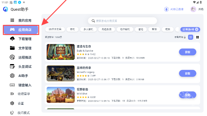The width and height of the screenshot is (207, 116).
Task: Filter by 模拟 category chip
Action: pos(168,29)
